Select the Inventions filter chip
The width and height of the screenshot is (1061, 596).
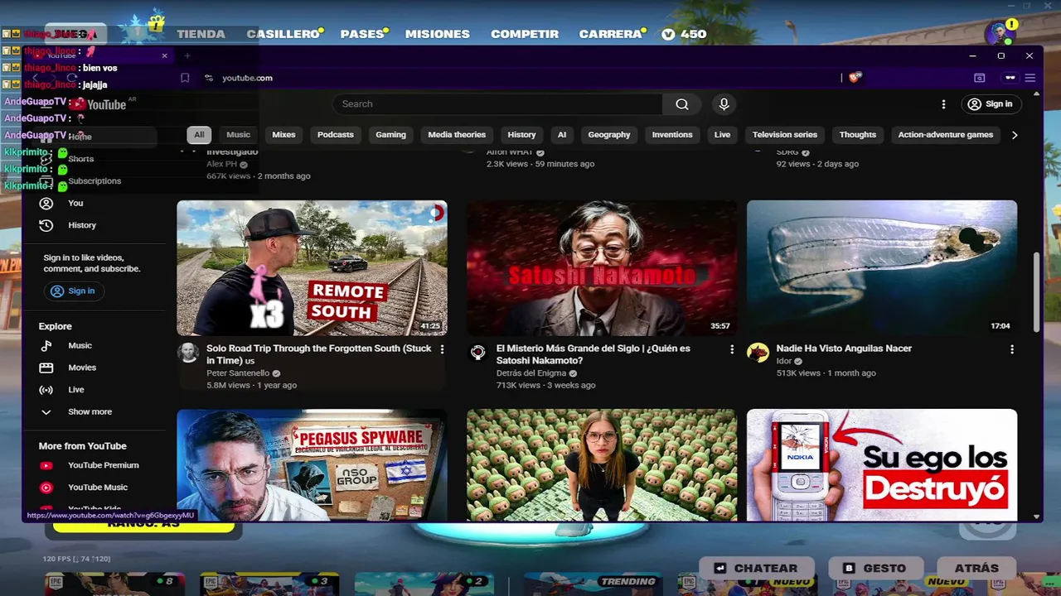click(672, 135)
